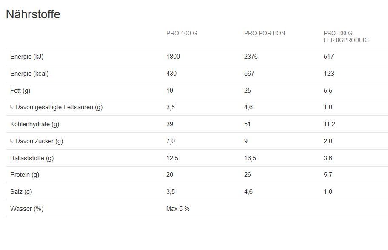The width and height of the screenshot is (388, 250).
Task: Click the Fett (g) row label
Action: [x=20, y=91]
